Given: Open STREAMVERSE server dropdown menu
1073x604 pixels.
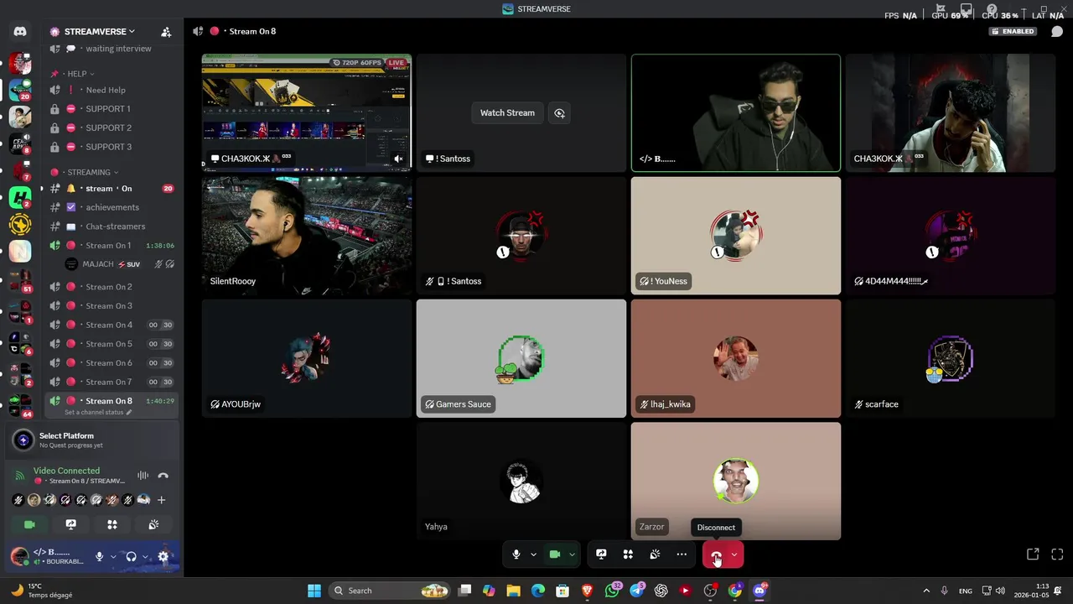Looking at the screenshot, I should (x=100, y=32).
